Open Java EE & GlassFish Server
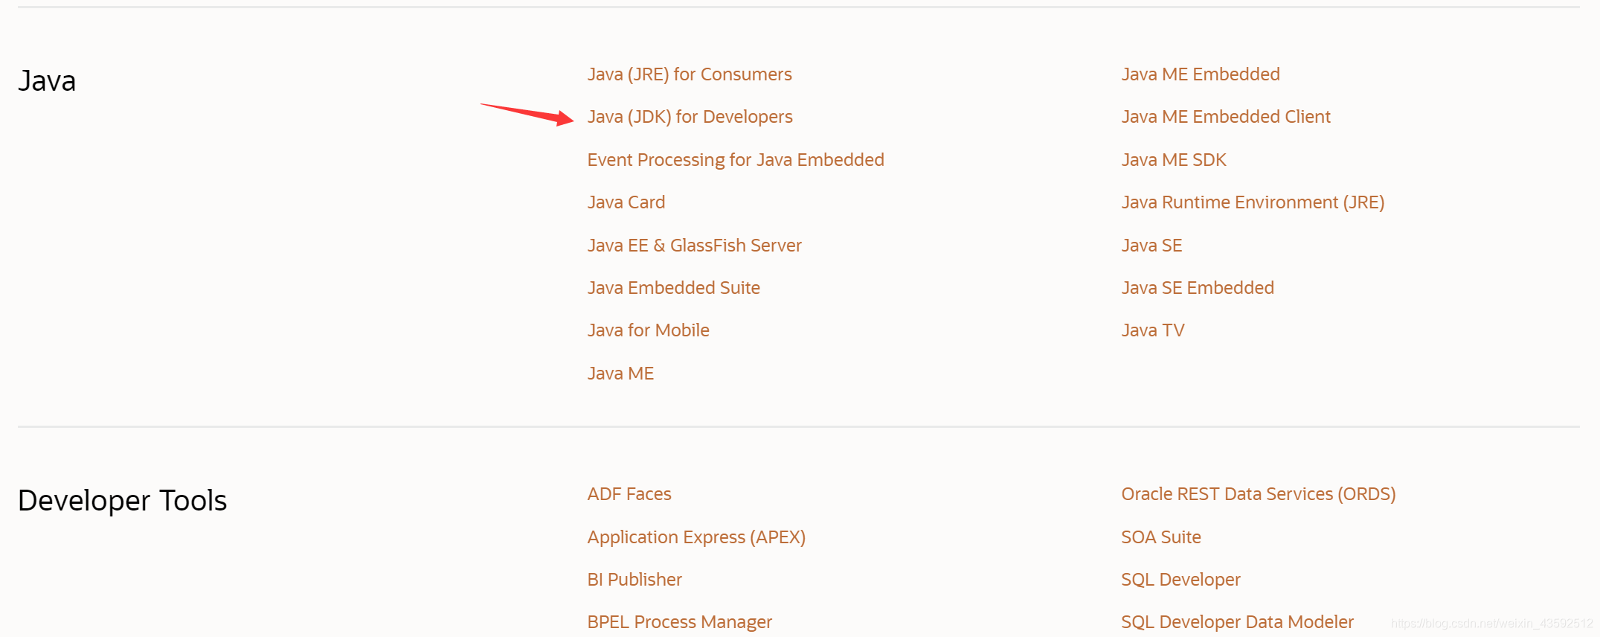1600x637 pixels. tap(694, 246)
